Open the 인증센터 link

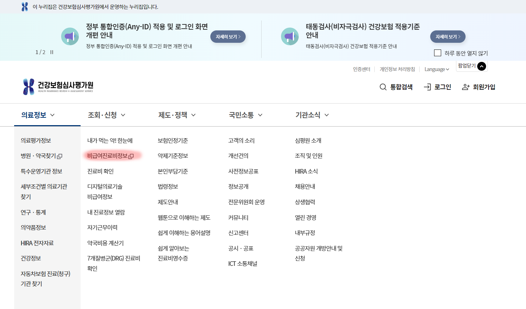(361, 69)
